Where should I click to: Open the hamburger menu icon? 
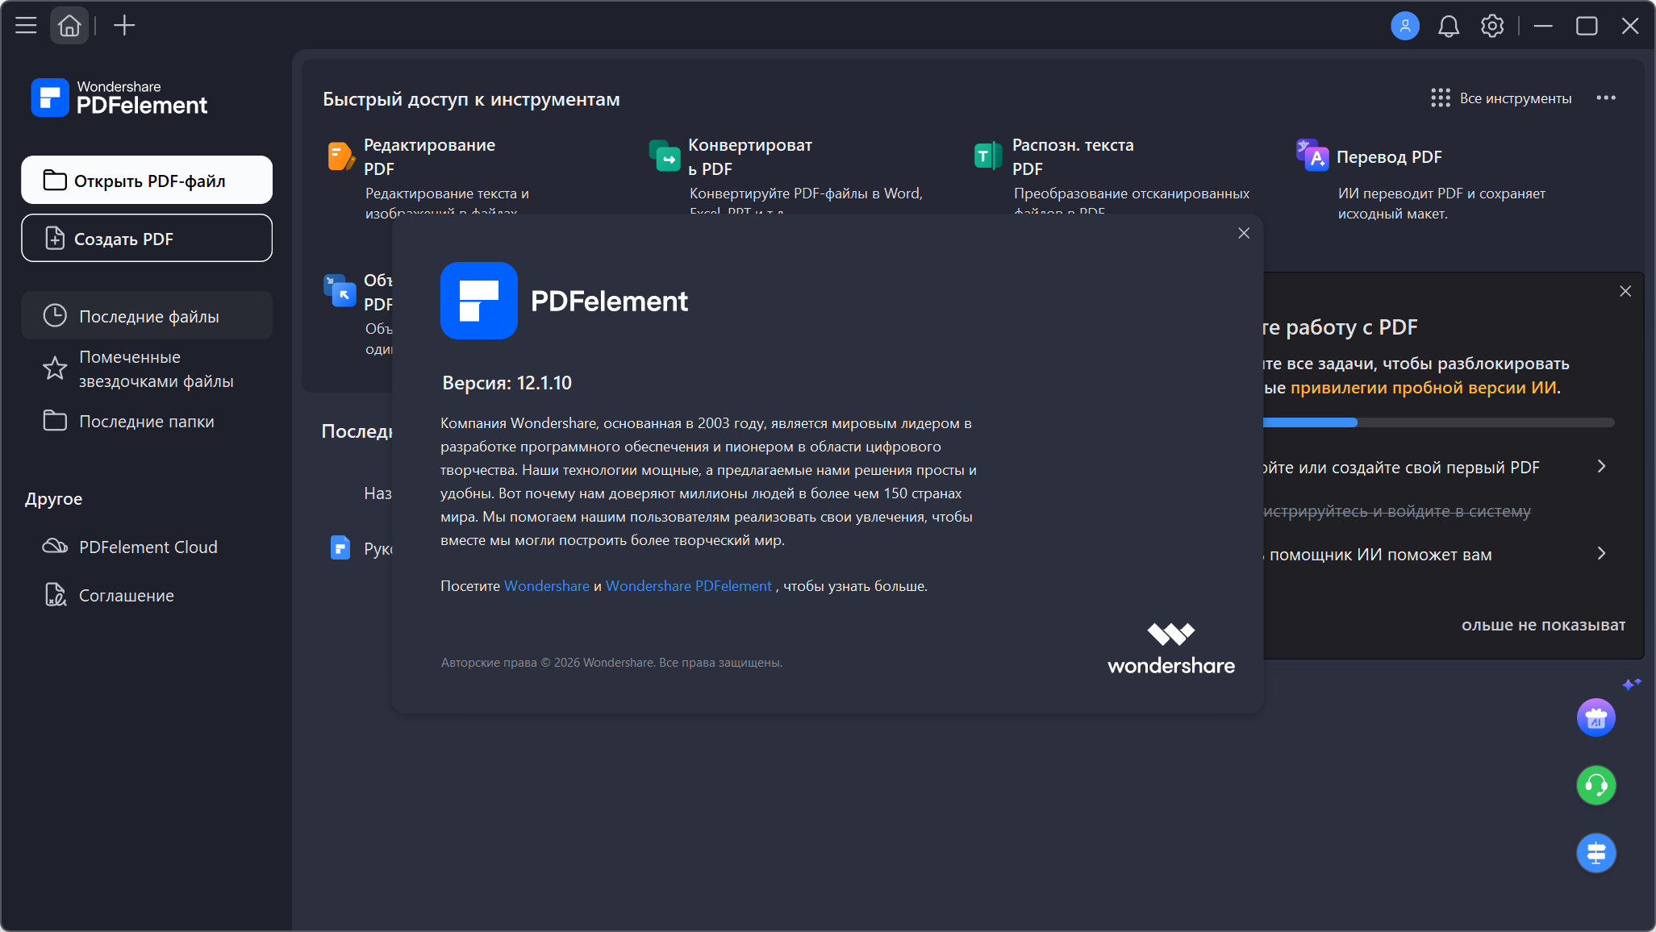[26, 26]
